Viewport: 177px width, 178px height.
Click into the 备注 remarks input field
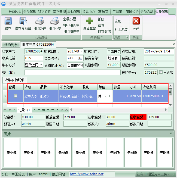(72, 73)
